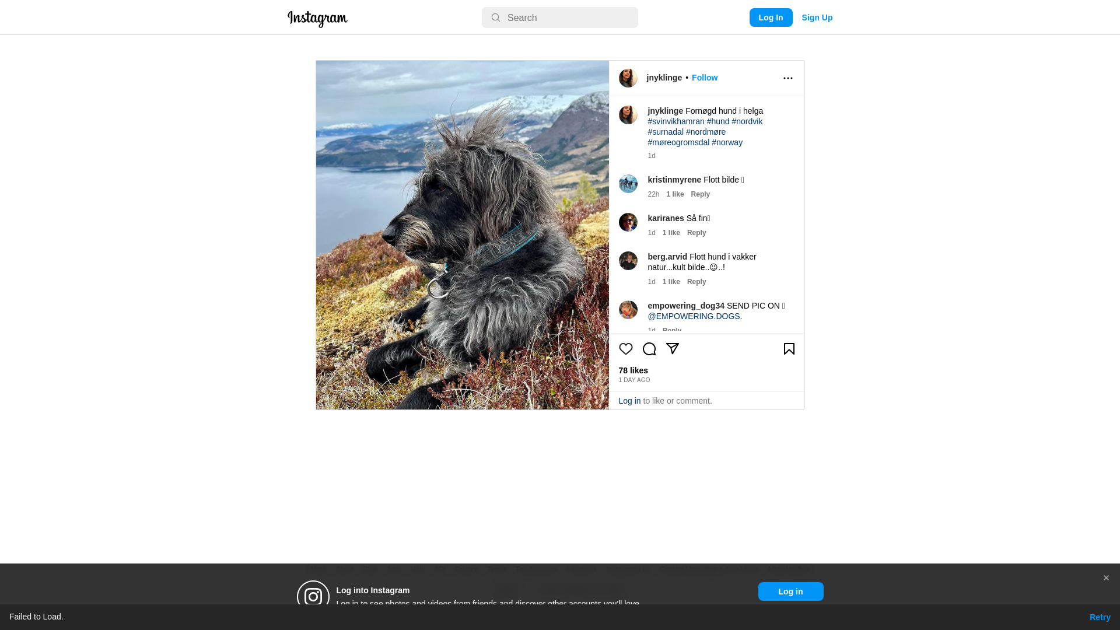Image resolution: width=1120 pixels, height=630 pixels.
Task: Reply to kariranes's comment
Action: (x=696, y=233)
